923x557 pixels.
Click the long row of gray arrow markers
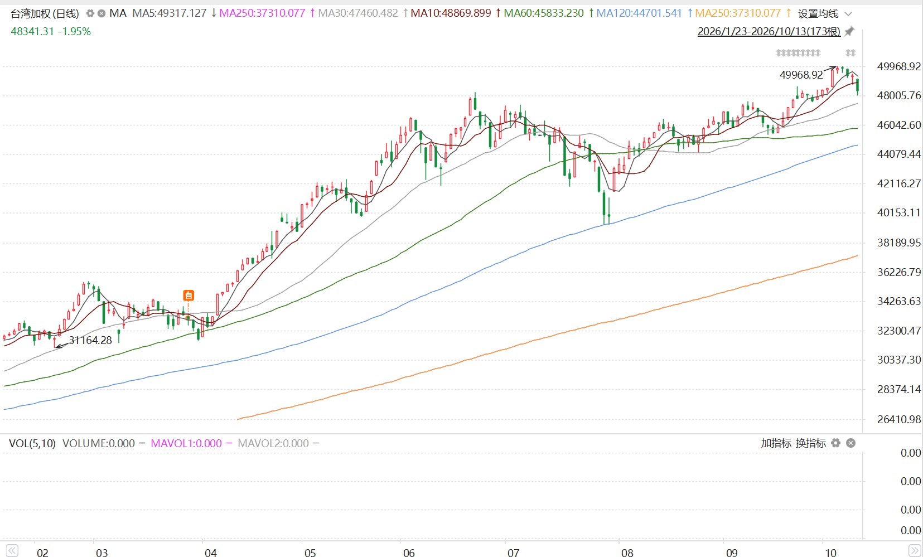[x=798, y=53]
